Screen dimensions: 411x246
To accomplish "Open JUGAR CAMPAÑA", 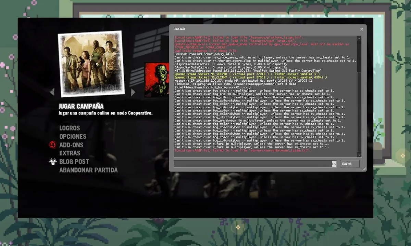I will pos(81,106).
